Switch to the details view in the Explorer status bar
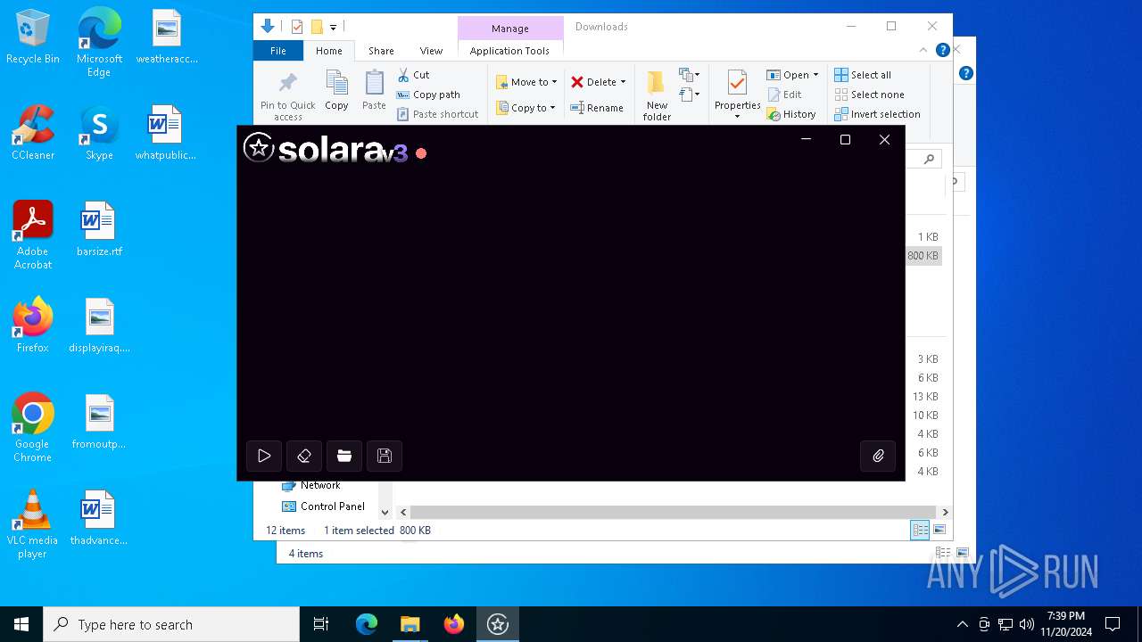The width and height of the screenshot is (1142, 642). (920, 530)
